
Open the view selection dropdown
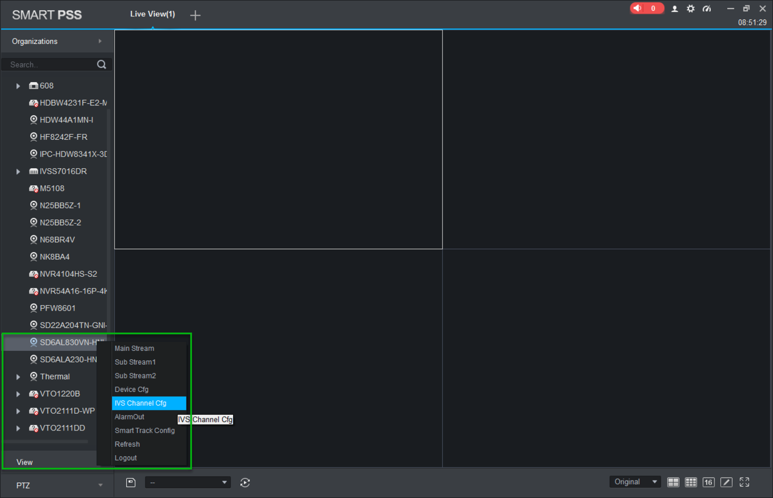pyautogui.click(x=188, y=482)
